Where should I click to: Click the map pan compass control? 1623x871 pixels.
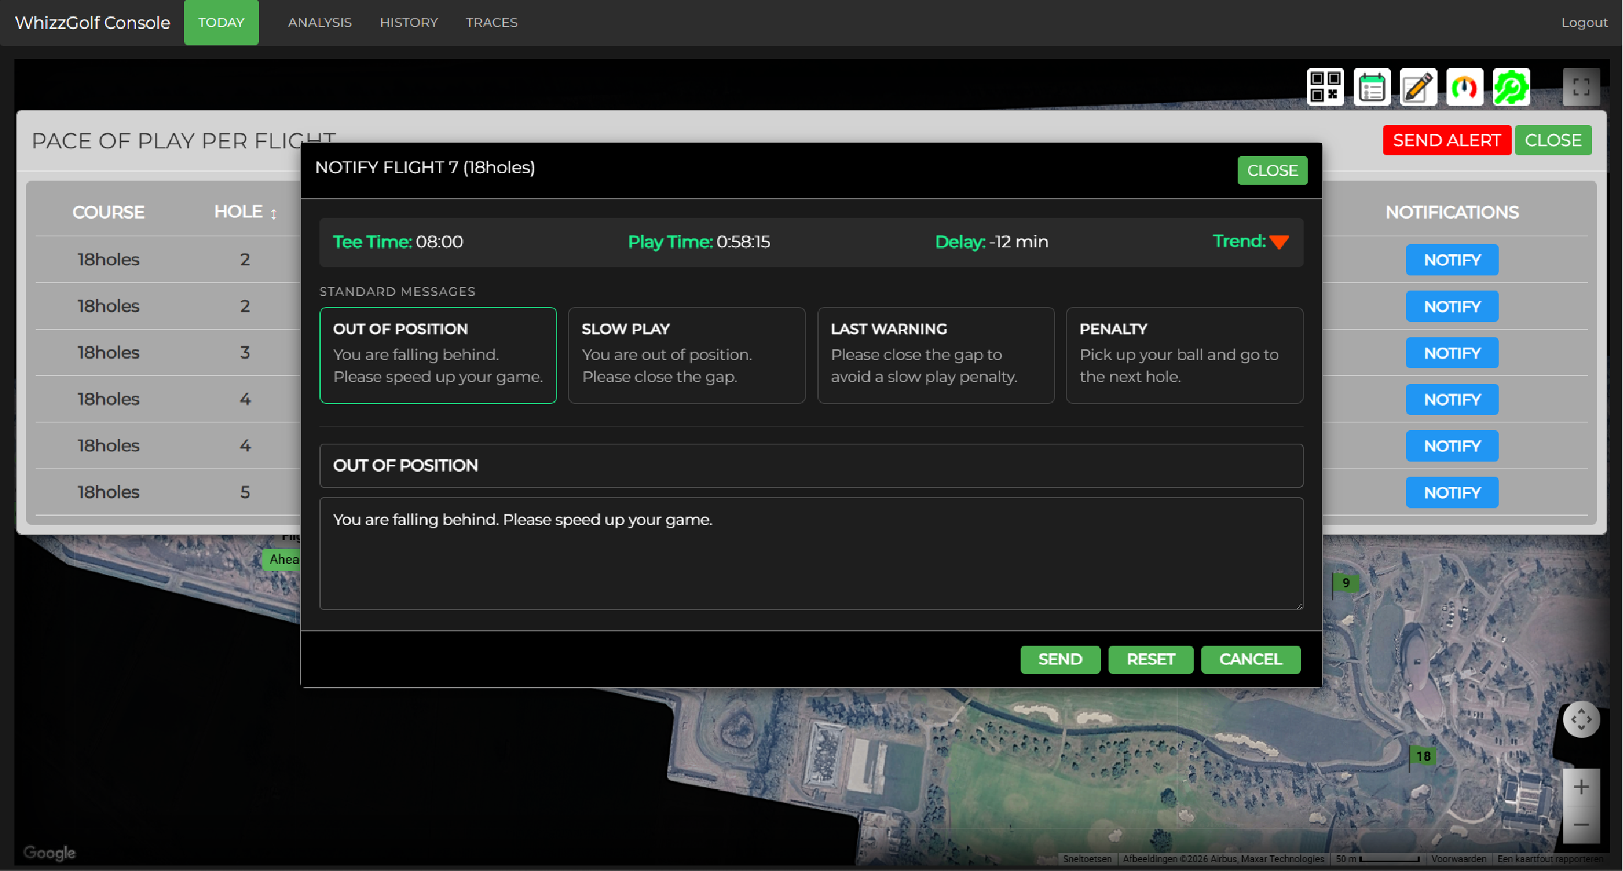tap(1581, 719)
